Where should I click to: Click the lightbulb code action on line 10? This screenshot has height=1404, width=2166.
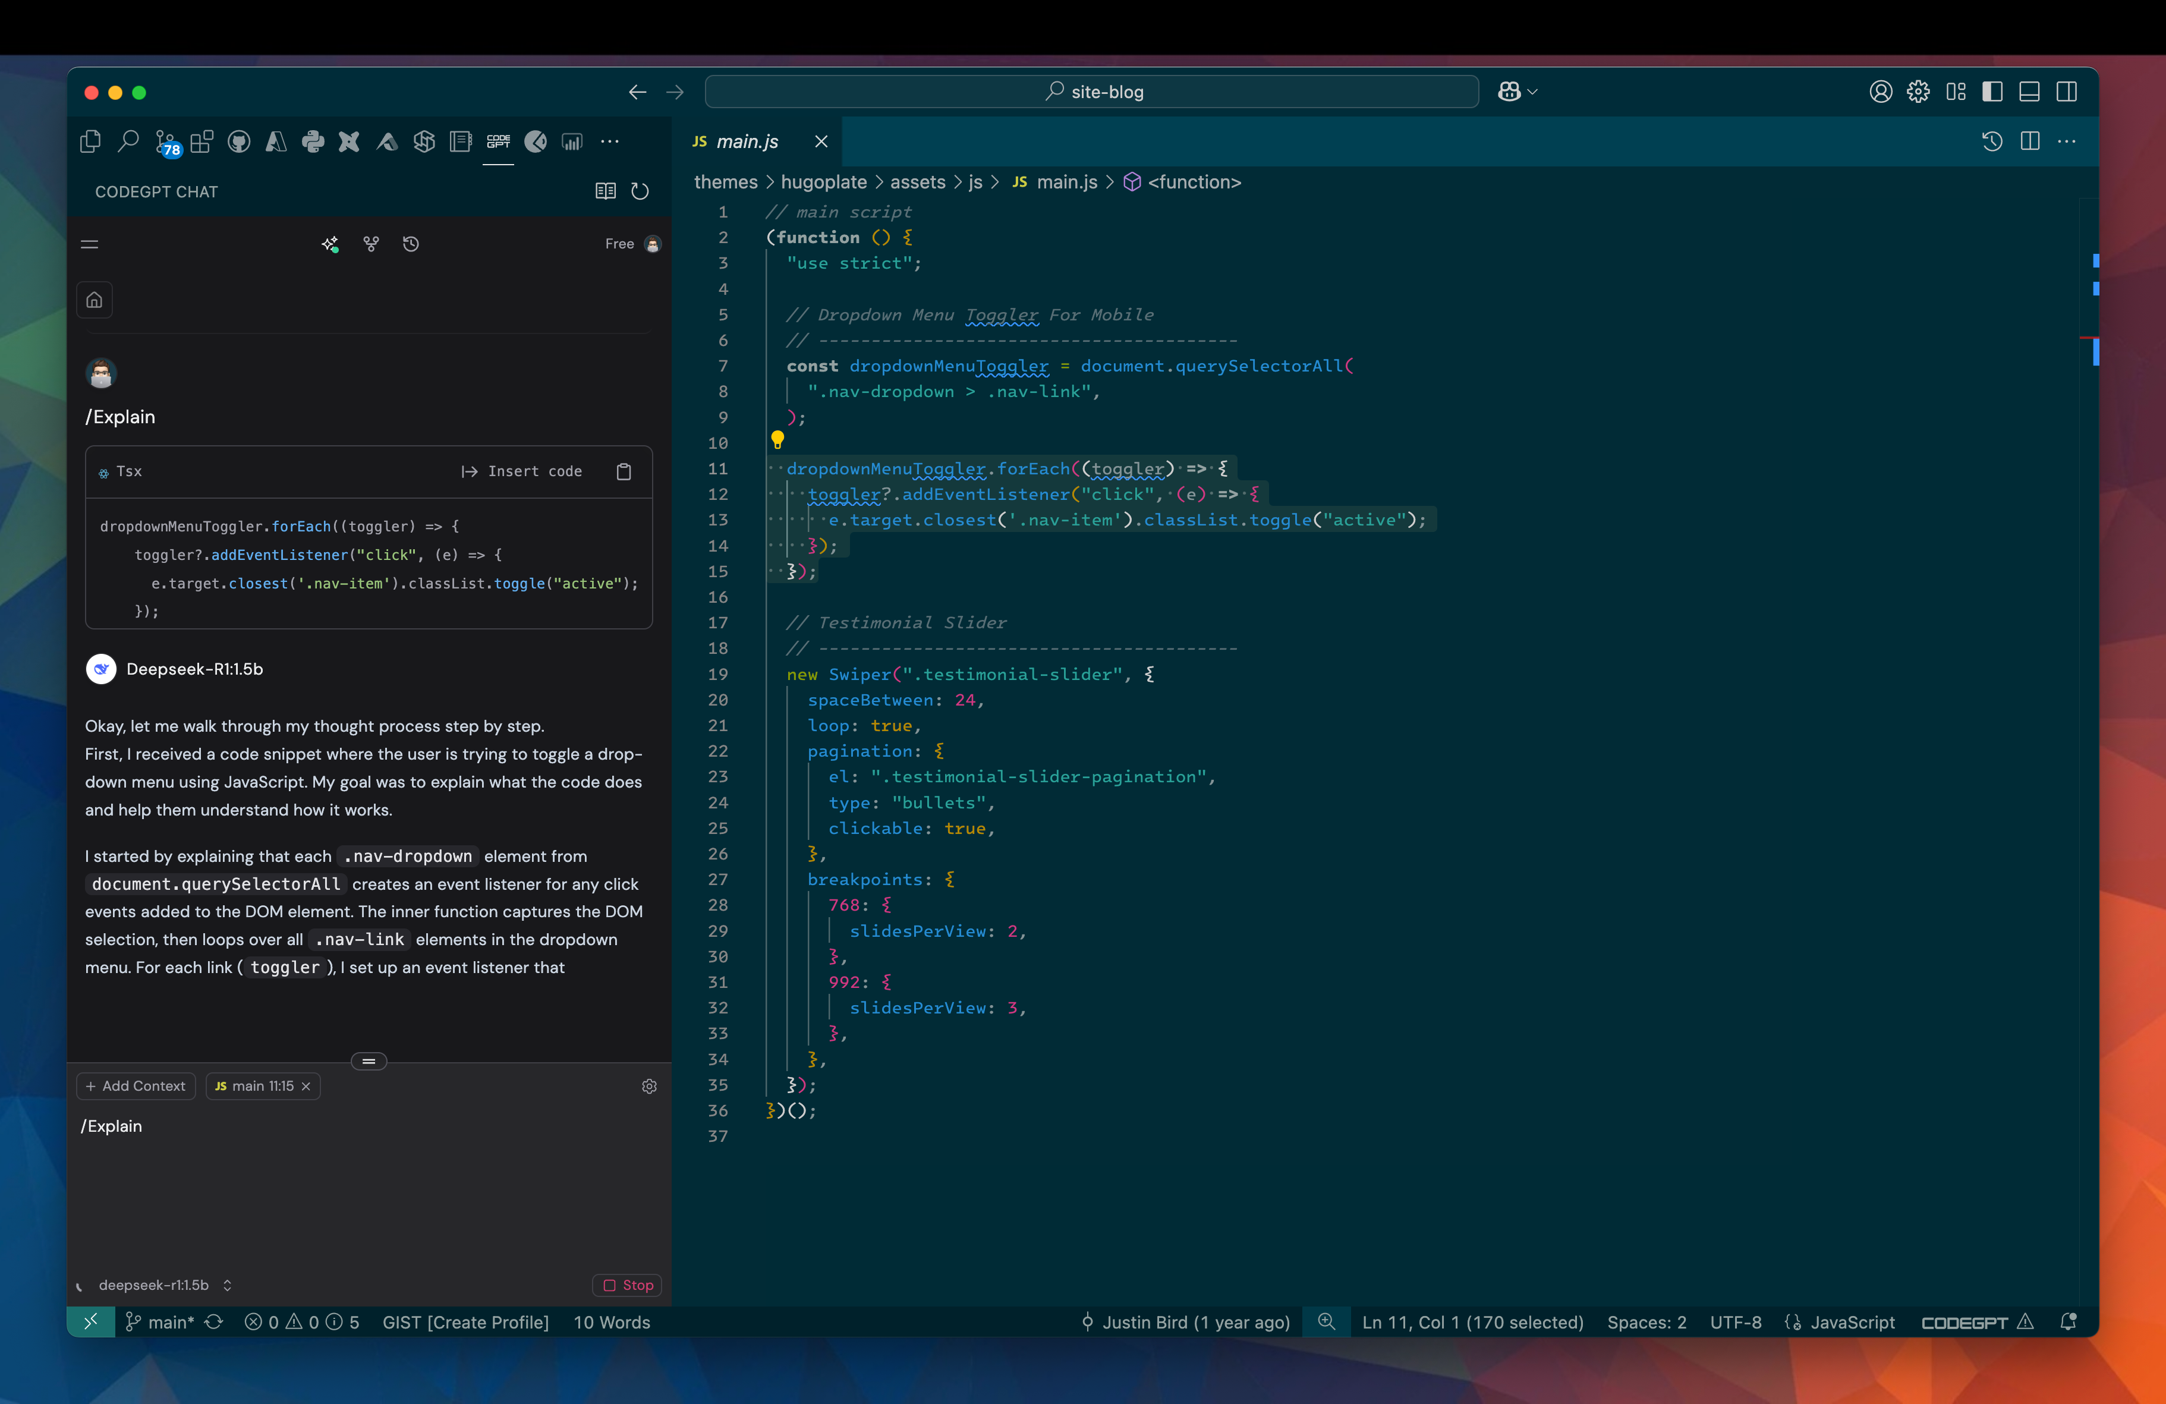[x=777, y=440]
